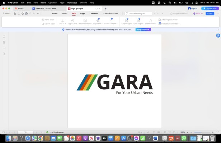The height and width of the screenshot is (143, 221).
Task: Switch to the Comment ribbon tab
Action: click(94, 13)
